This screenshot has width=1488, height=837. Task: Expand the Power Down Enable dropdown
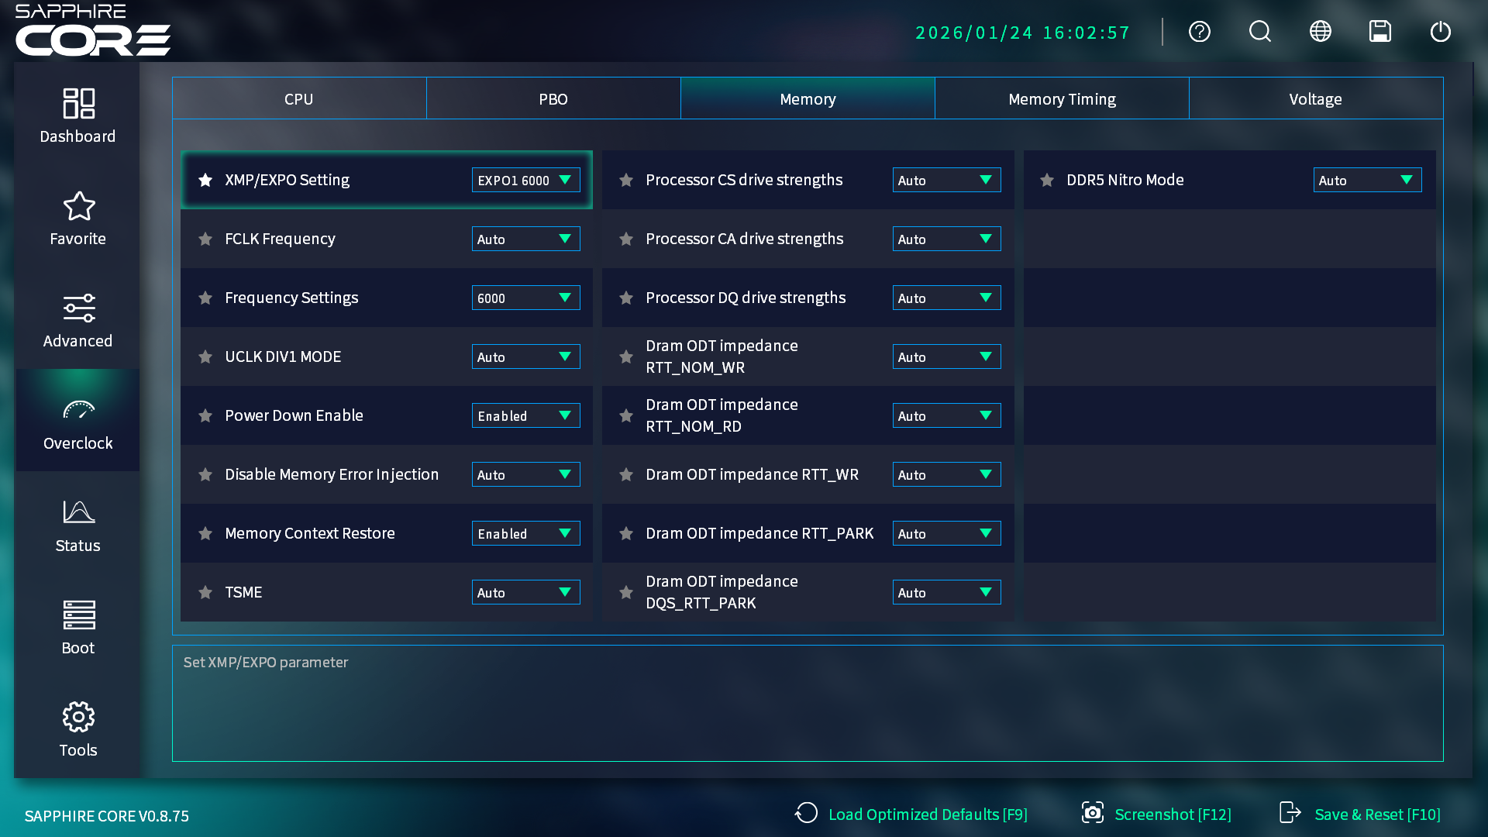click(x=525, y=416)
